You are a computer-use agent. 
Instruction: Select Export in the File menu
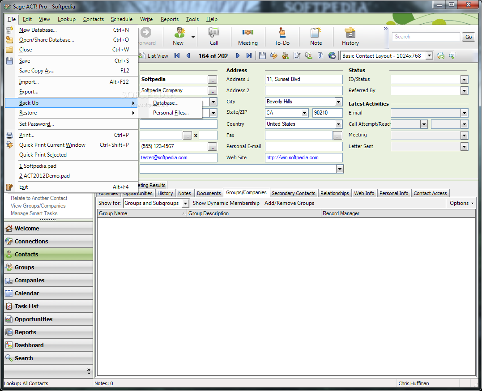click(71, 92)
